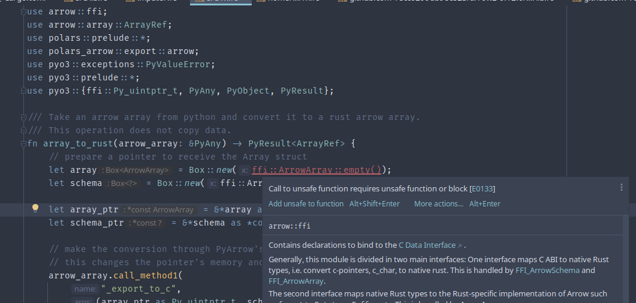Screen dimensions: 636x303
Task: Click the &PyAny parameter type
Action: click(x=204, y=143)
